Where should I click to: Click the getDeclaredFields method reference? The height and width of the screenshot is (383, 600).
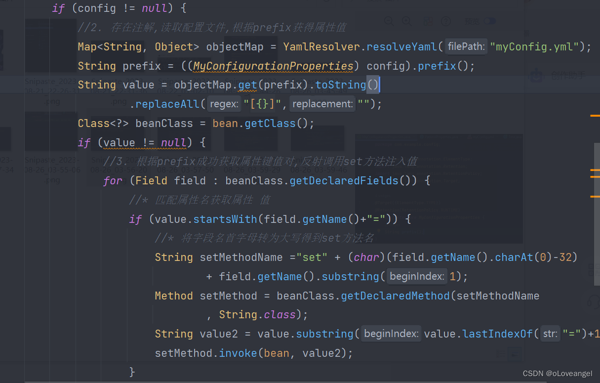pyautogui.click(x=343, y=180)
